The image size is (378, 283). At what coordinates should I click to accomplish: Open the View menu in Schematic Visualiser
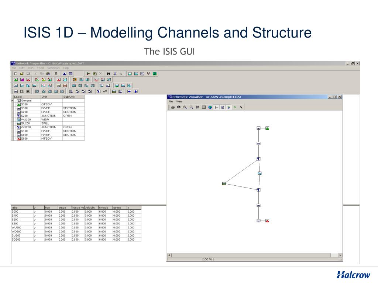pos(179,102)
